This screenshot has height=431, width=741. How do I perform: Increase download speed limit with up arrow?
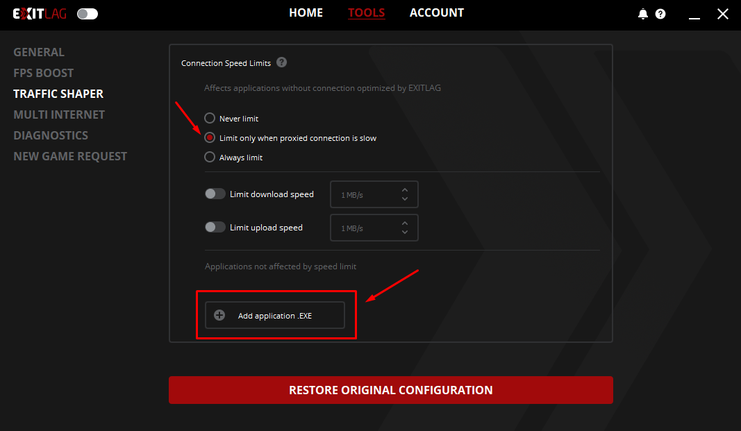click(x=405, y=189)
